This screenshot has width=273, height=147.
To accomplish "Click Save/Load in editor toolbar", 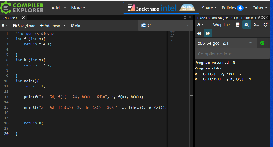I will 24,26.
